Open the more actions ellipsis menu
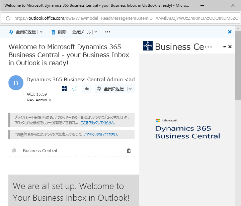Image resolution: width=241 pixels, height=206 pixels. click(x=107, y=32)
